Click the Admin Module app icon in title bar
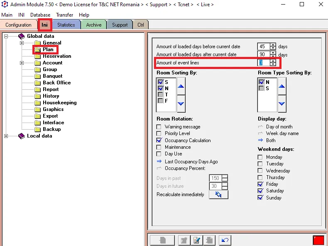 coord(5,4)
